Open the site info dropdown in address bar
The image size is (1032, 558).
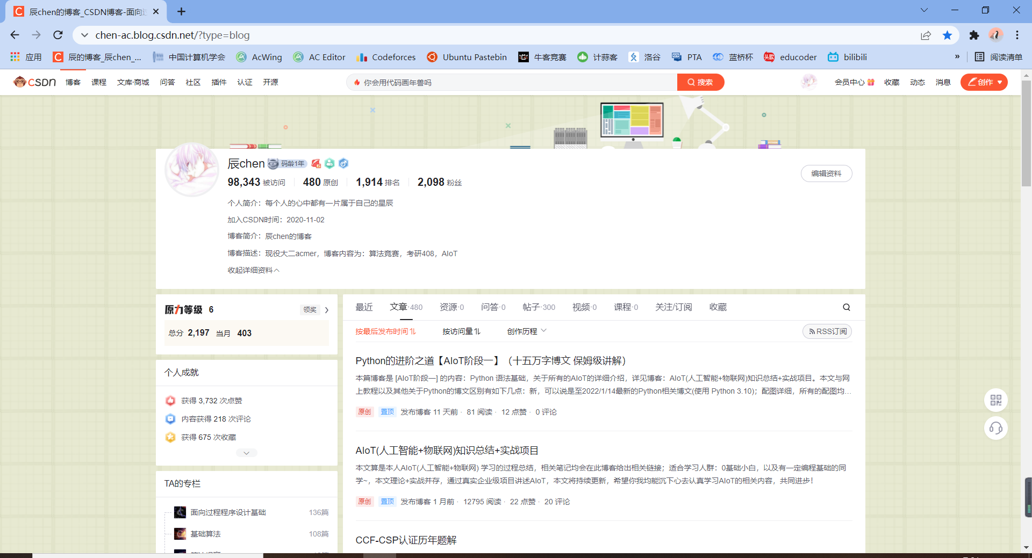point(84,35)
